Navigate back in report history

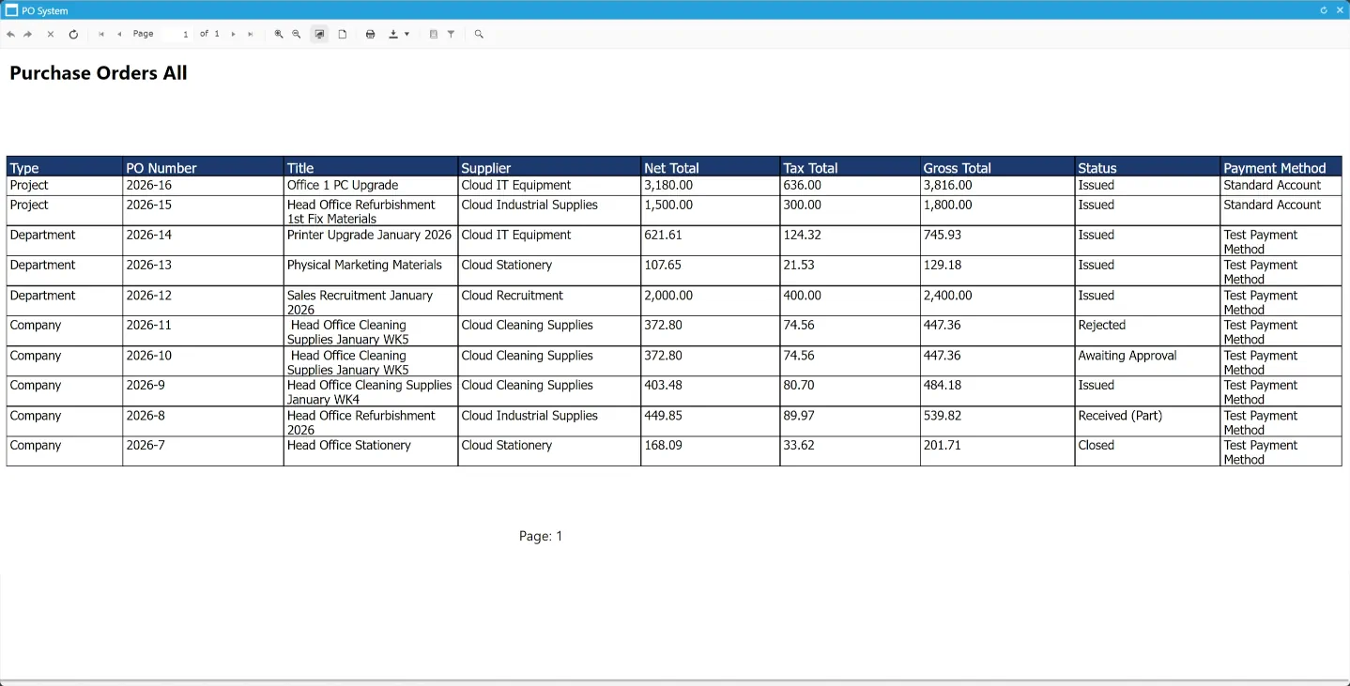[x=10, y=35]
